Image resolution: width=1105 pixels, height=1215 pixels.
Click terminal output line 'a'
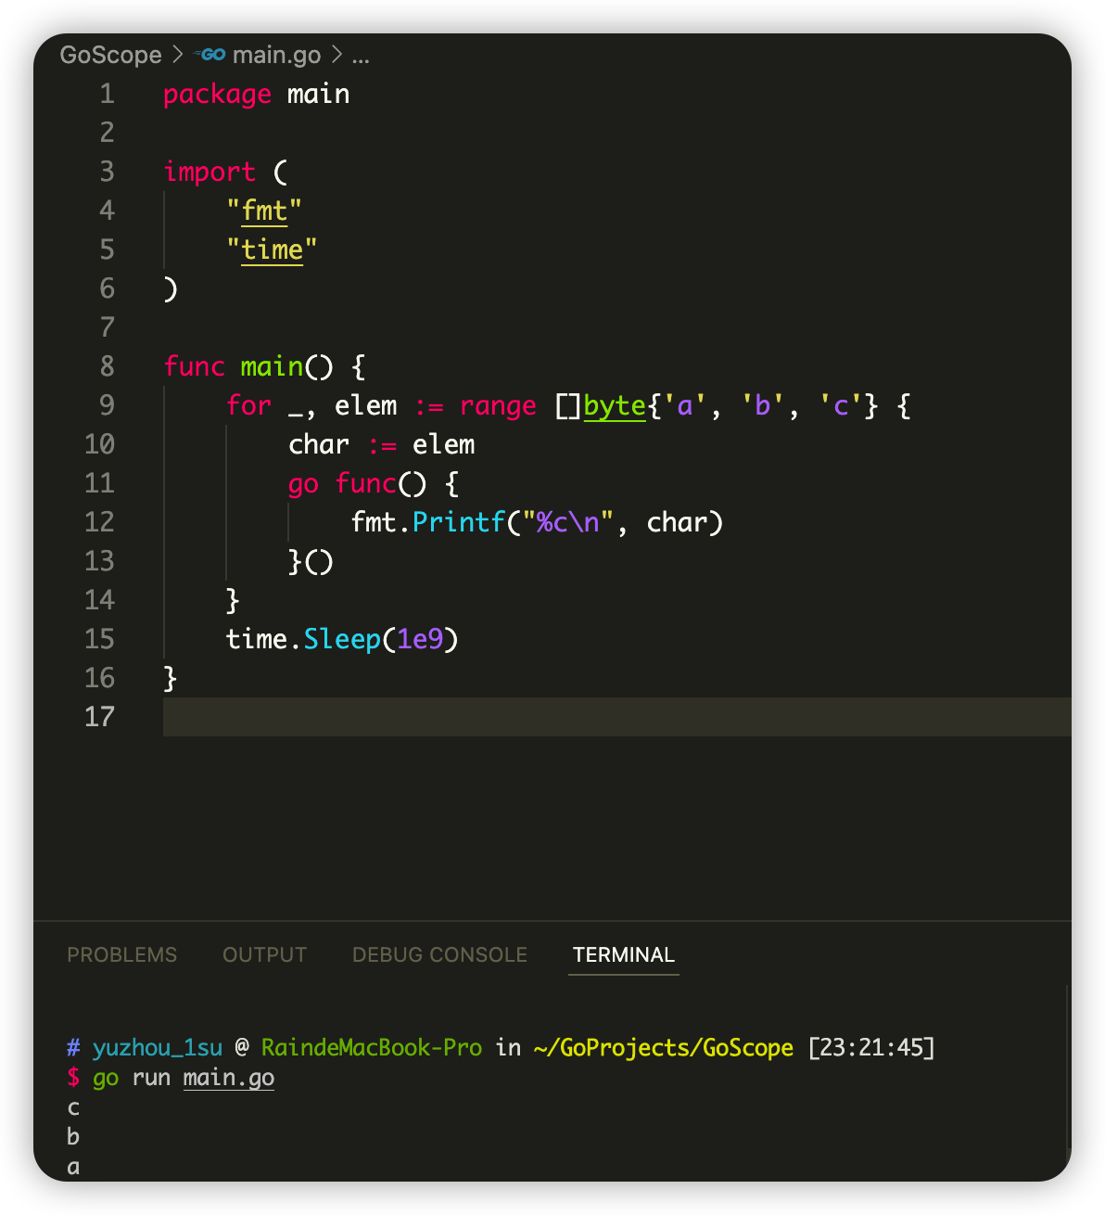73,1167
